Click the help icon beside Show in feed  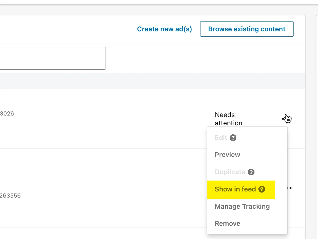tap(262, 189)
